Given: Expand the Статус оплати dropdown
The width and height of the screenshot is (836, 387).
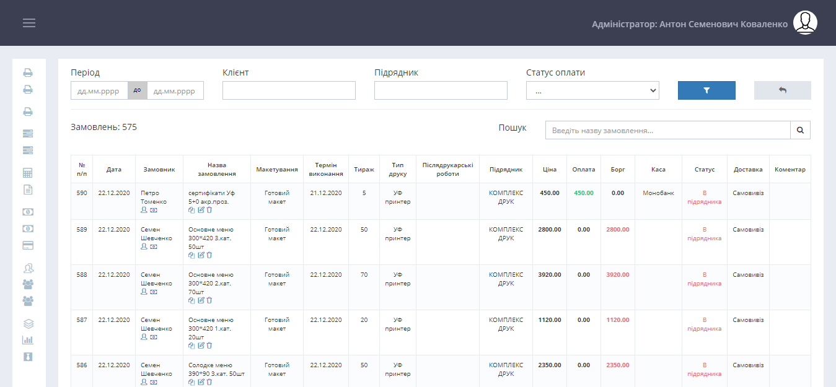Looking at the screenshot, I should pyautogui.click(x=592, y=90).
